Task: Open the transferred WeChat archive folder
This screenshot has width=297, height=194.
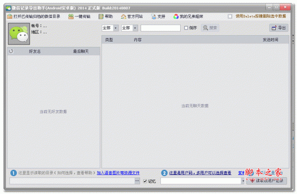Action: point(34,16)
